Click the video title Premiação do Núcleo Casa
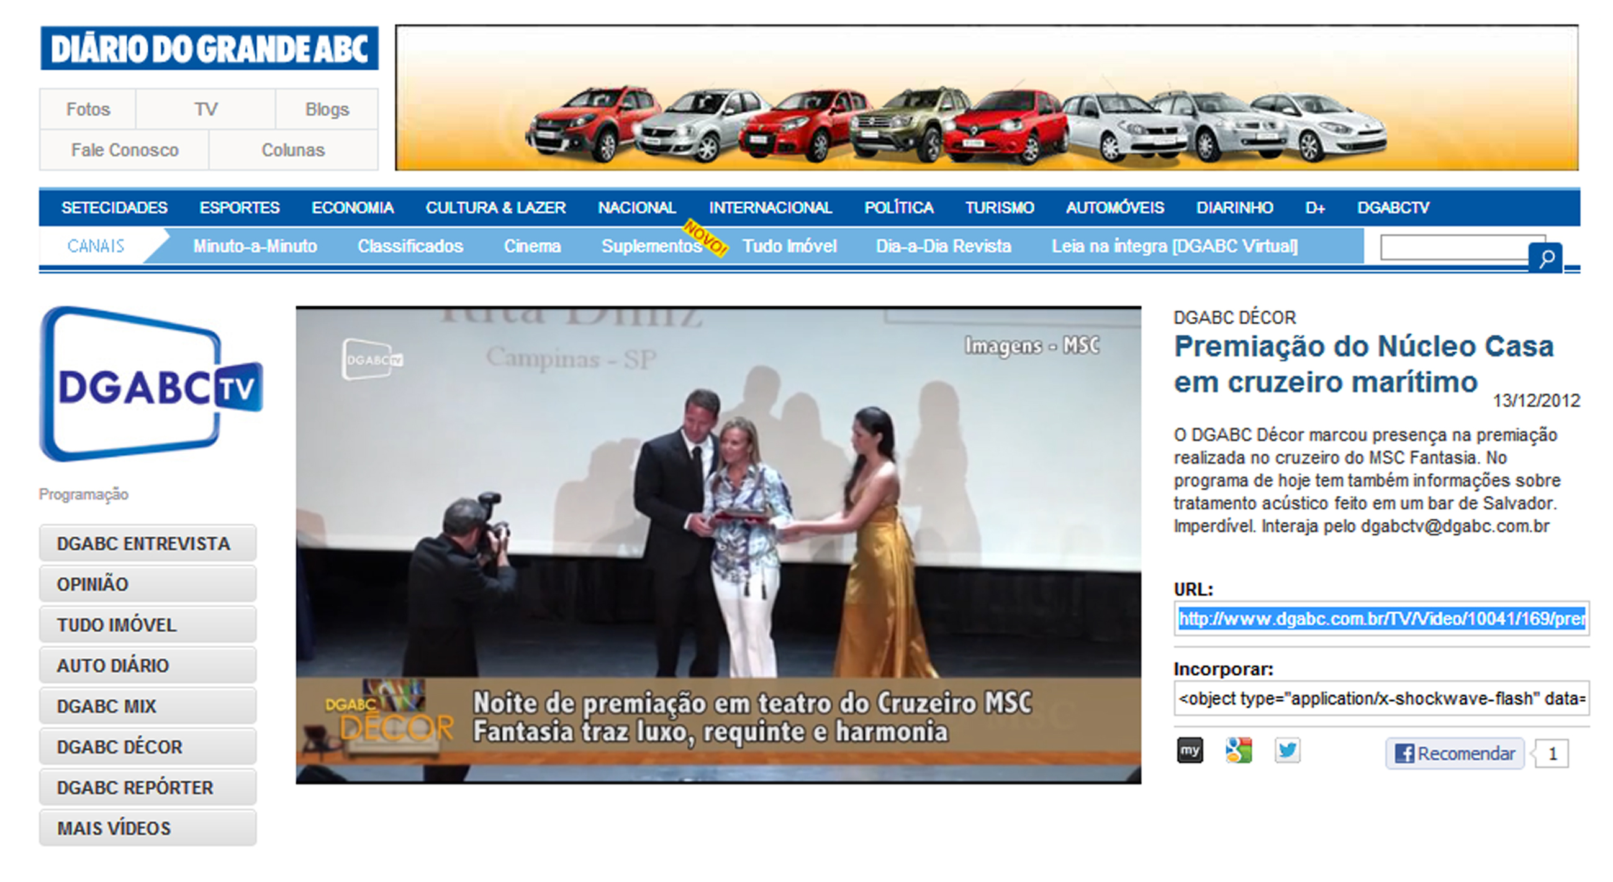This screenshot has width=1613, height=882. click(1364, 364)
